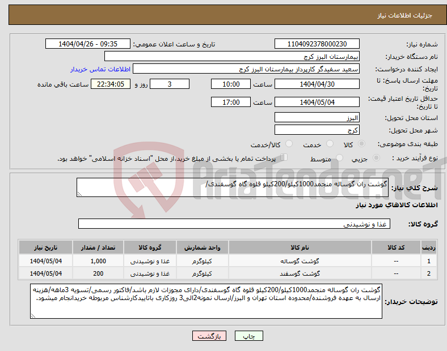
Task: Click the buyer organization name field
Action: (232, 56)
